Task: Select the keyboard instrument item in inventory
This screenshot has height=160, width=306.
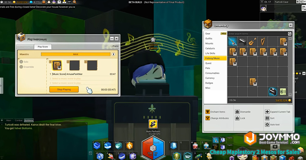Action: point(243,42)
